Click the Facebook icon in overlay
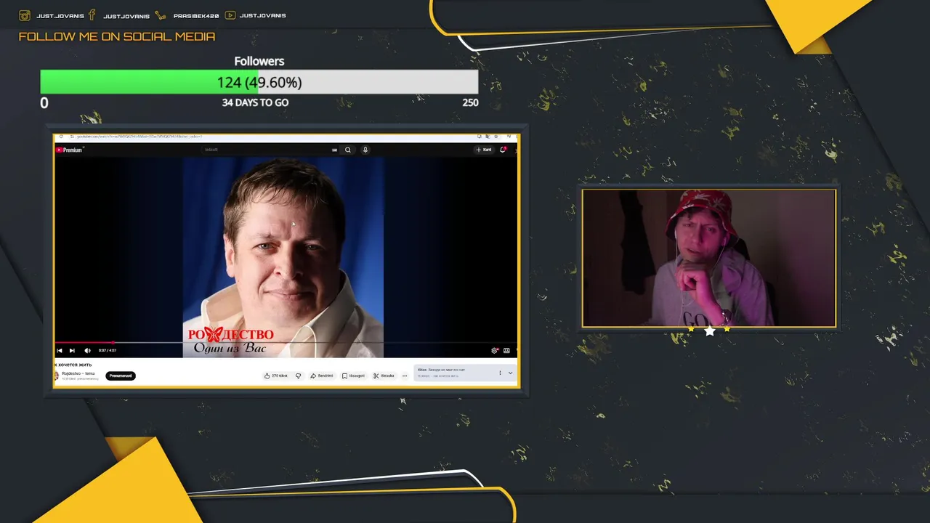Viewport: 930px width, 523px height. pyautogui.click(x=92, y=15)
